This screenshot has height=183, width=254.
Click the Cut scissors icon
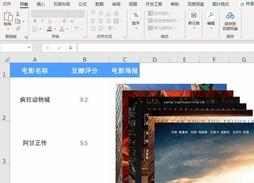18,14
